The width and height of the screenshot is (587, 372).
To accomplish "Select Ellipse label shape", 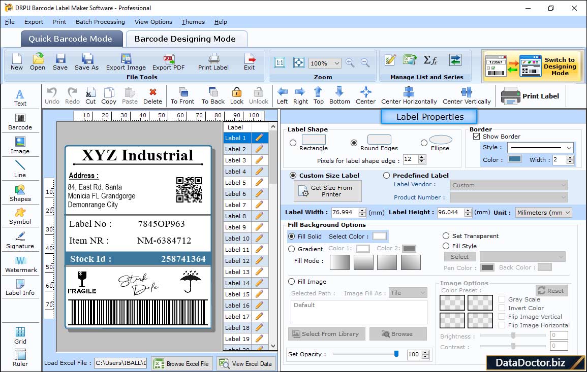I will pos(424,143).
